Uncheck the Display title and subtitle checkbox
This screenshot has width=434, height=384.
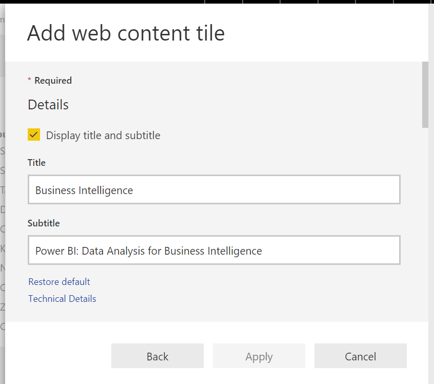click(x=34, y=135)
